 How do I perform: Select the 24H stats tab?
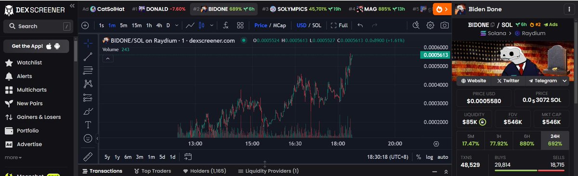[x=555, y=140]
